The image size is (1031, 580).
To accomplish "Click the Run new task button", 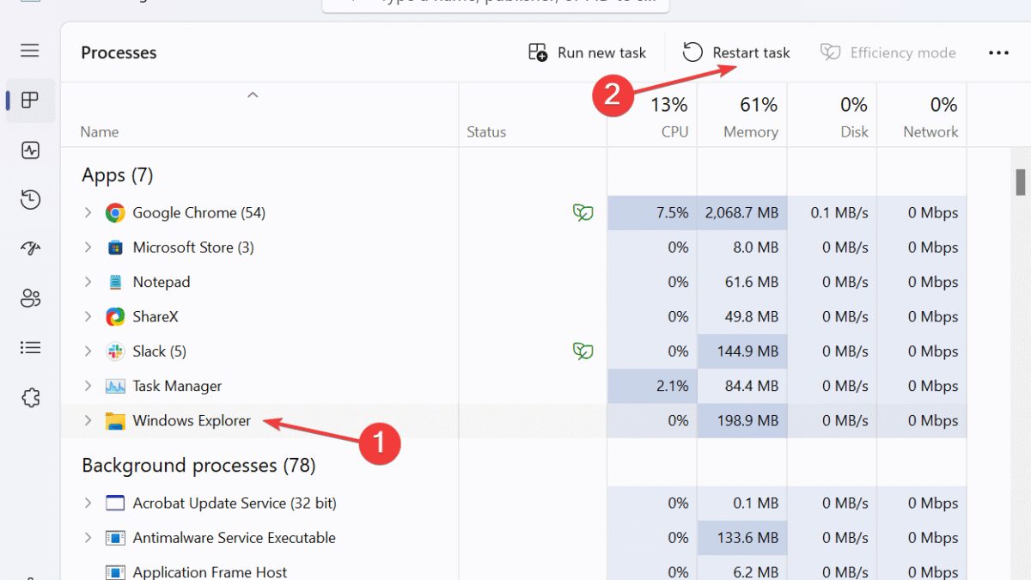I will click(587, 52).
